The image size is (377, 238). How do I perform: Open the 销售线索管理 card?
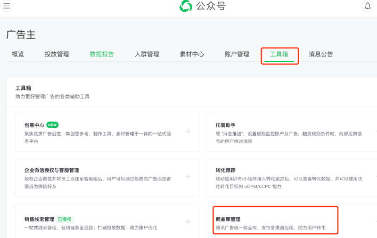point(107,221)
